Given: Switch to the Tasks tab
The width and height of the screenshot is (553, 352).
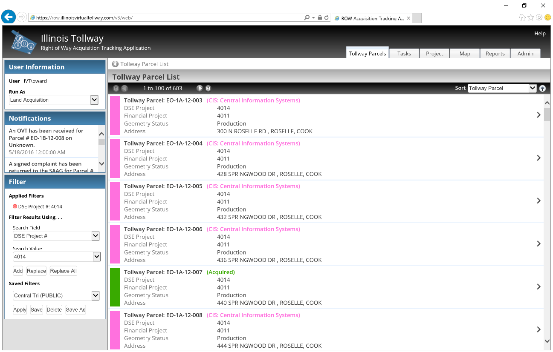Looking at the screenshot, I should pyautogui.click(x=404, y=54).
